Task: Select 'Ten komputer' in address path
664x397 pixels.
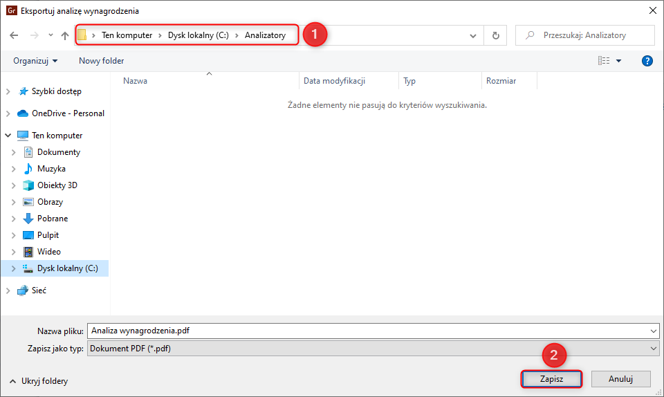Action: (x=127, y=35)
